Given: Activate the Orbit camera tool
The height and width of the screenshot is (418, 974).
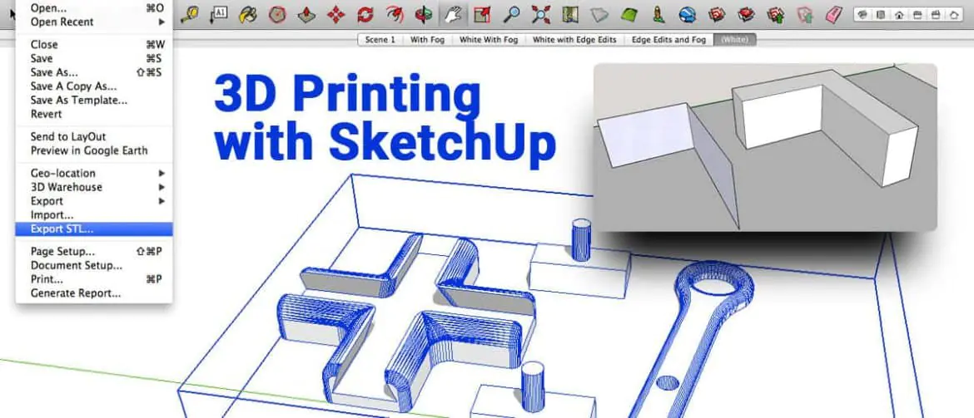Looking at the screenshot, I should [x=423, y=13].
